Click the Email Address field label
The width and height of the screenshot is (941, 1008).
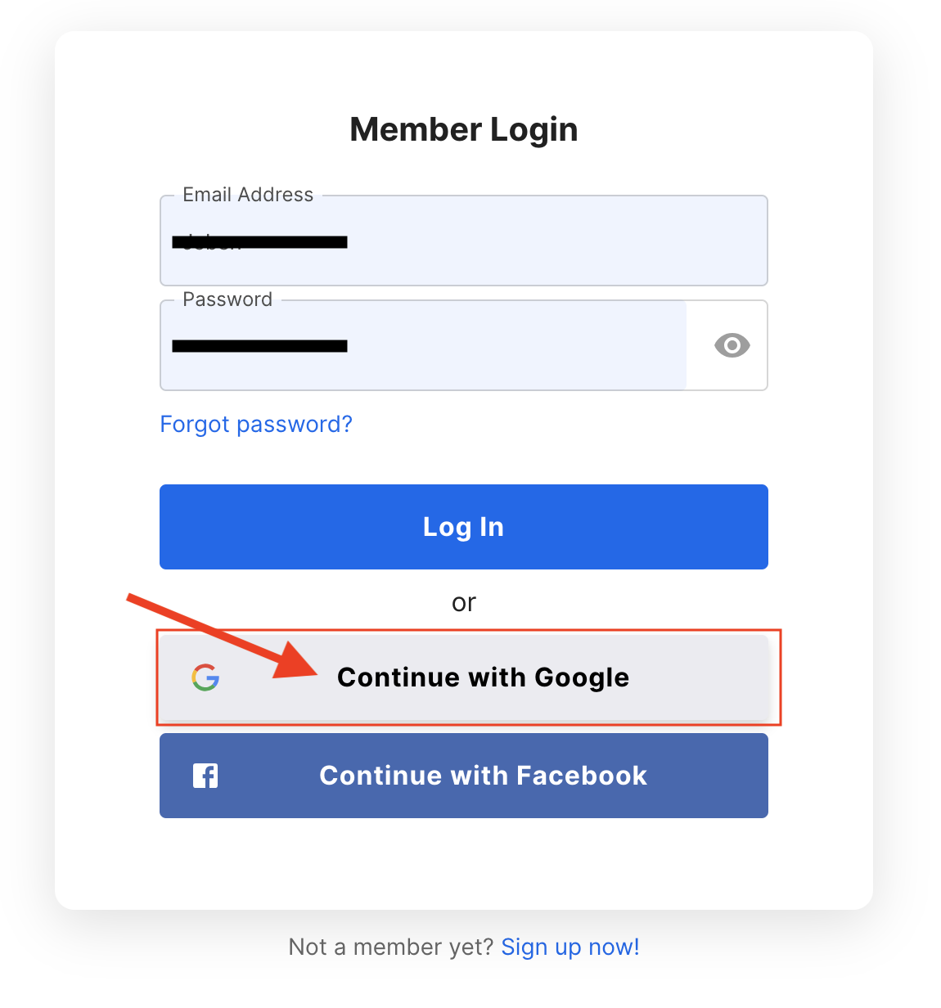click(x=248, y=195)
